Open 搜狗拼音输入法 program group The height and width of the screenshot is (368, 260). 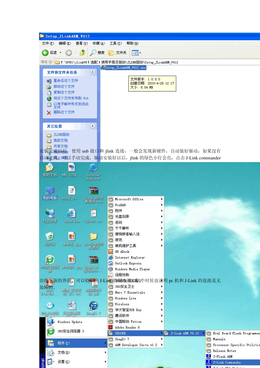point(136,234)
